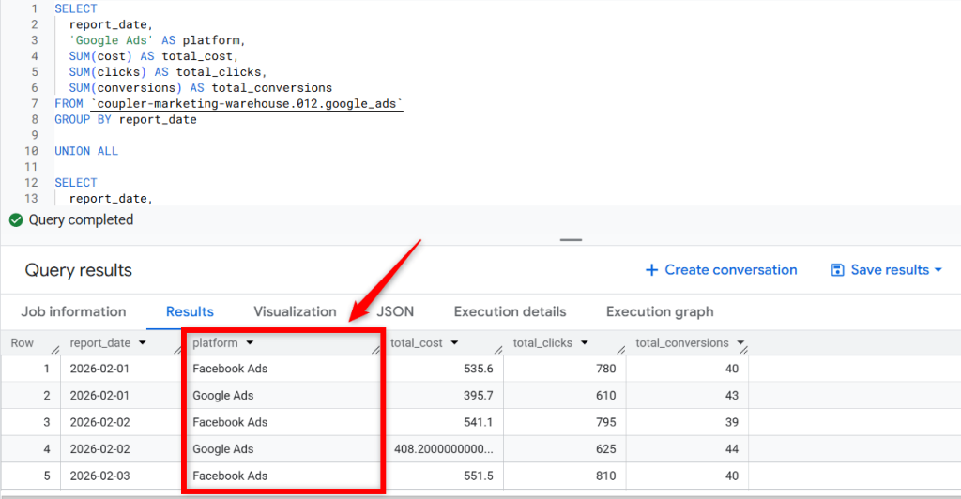The width and height of the screenshot is (961, 499).
Task: Click the total_cost column resize handle
Action: 498,350
